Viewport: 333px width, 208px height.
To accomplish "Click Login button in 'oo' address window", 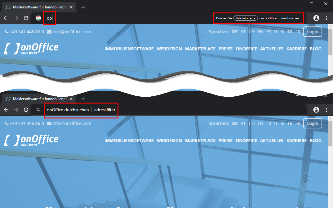I will tap(313, 31).
